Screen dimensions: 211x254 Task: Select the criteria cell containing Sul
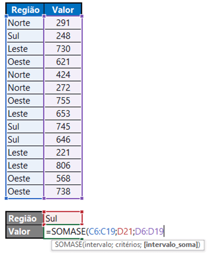click(x=63, y=219)
